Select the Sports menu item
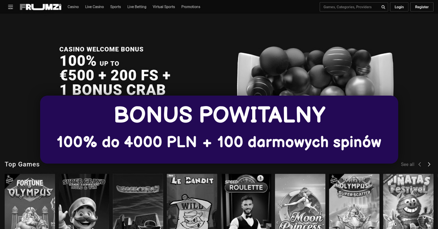 tap(115, 7)
